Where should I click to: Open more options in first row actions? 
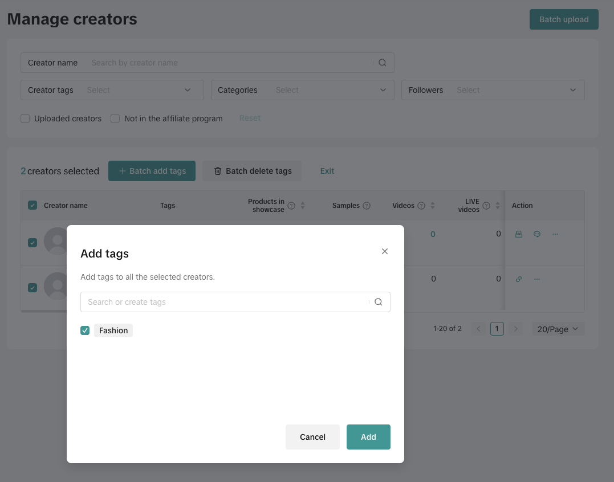click(x=555, y=234)
